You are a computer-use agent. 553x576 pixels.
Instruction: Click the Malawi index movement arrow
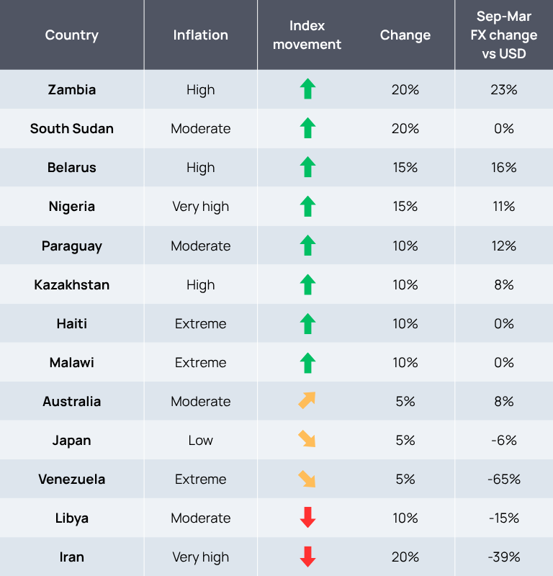pos(307,362)
